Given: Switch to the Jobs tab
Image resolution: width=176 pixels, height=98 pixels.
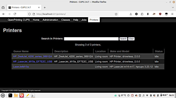Looking at the screenshot, I should (84, 20).
